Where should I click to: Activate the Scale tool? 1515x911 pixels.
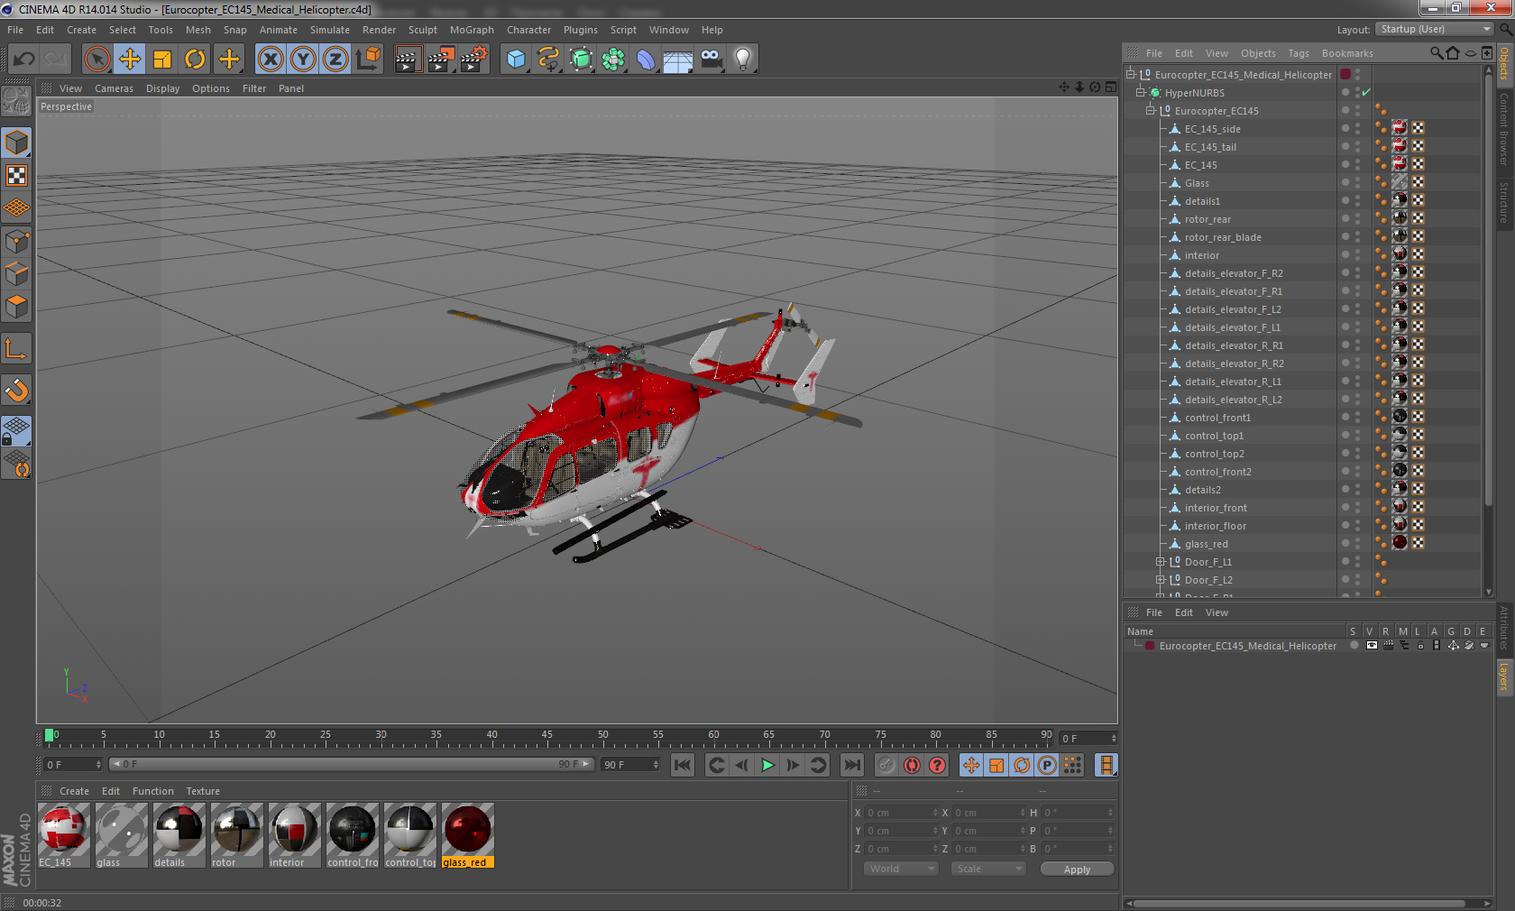(162, 60)
